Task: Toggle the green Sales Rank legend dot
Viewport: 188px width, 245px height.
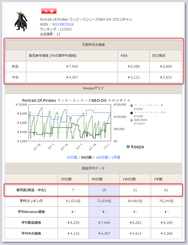Action: click(132, 120)
